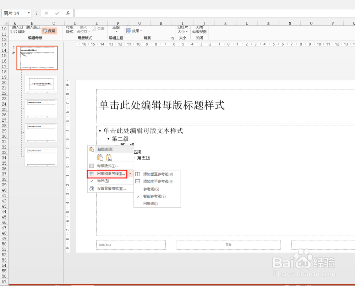
Task: Click Close Master View icon
Action: tap(200, 31)
